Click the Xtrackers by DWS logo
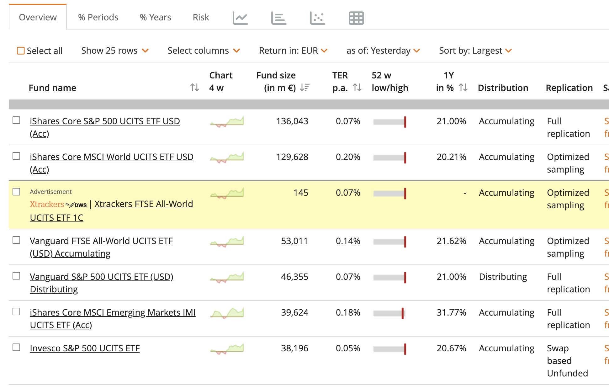Image resolution: width=609 pixels, height=389 pixels. point(58,204)
